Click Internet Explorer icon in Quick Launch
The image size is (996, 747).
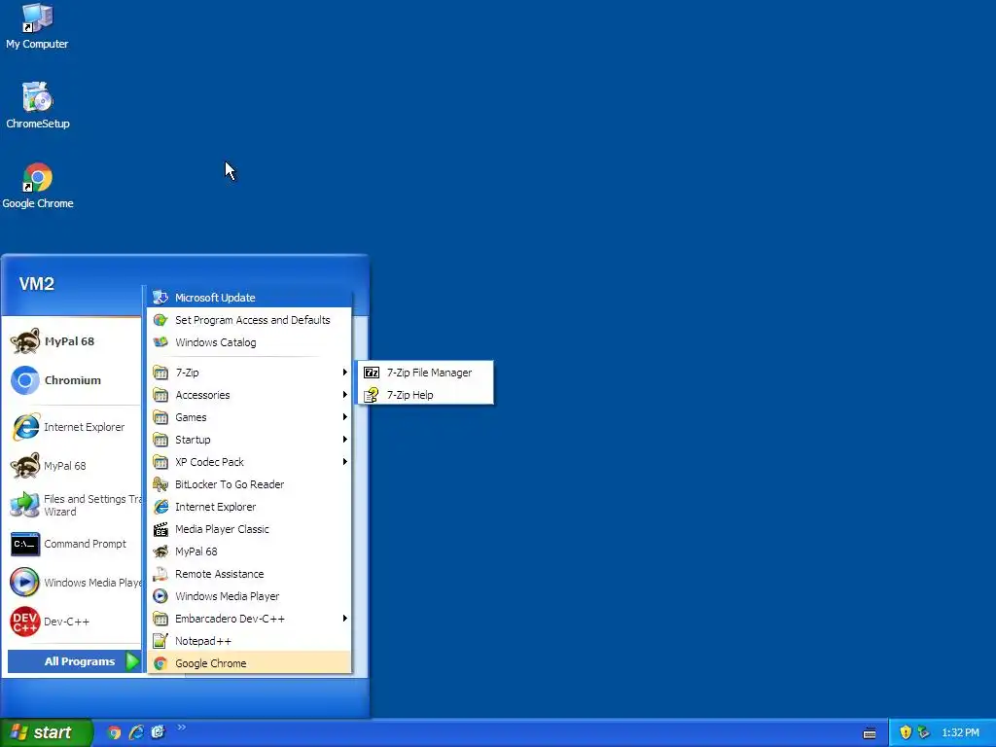coord(136,732)
